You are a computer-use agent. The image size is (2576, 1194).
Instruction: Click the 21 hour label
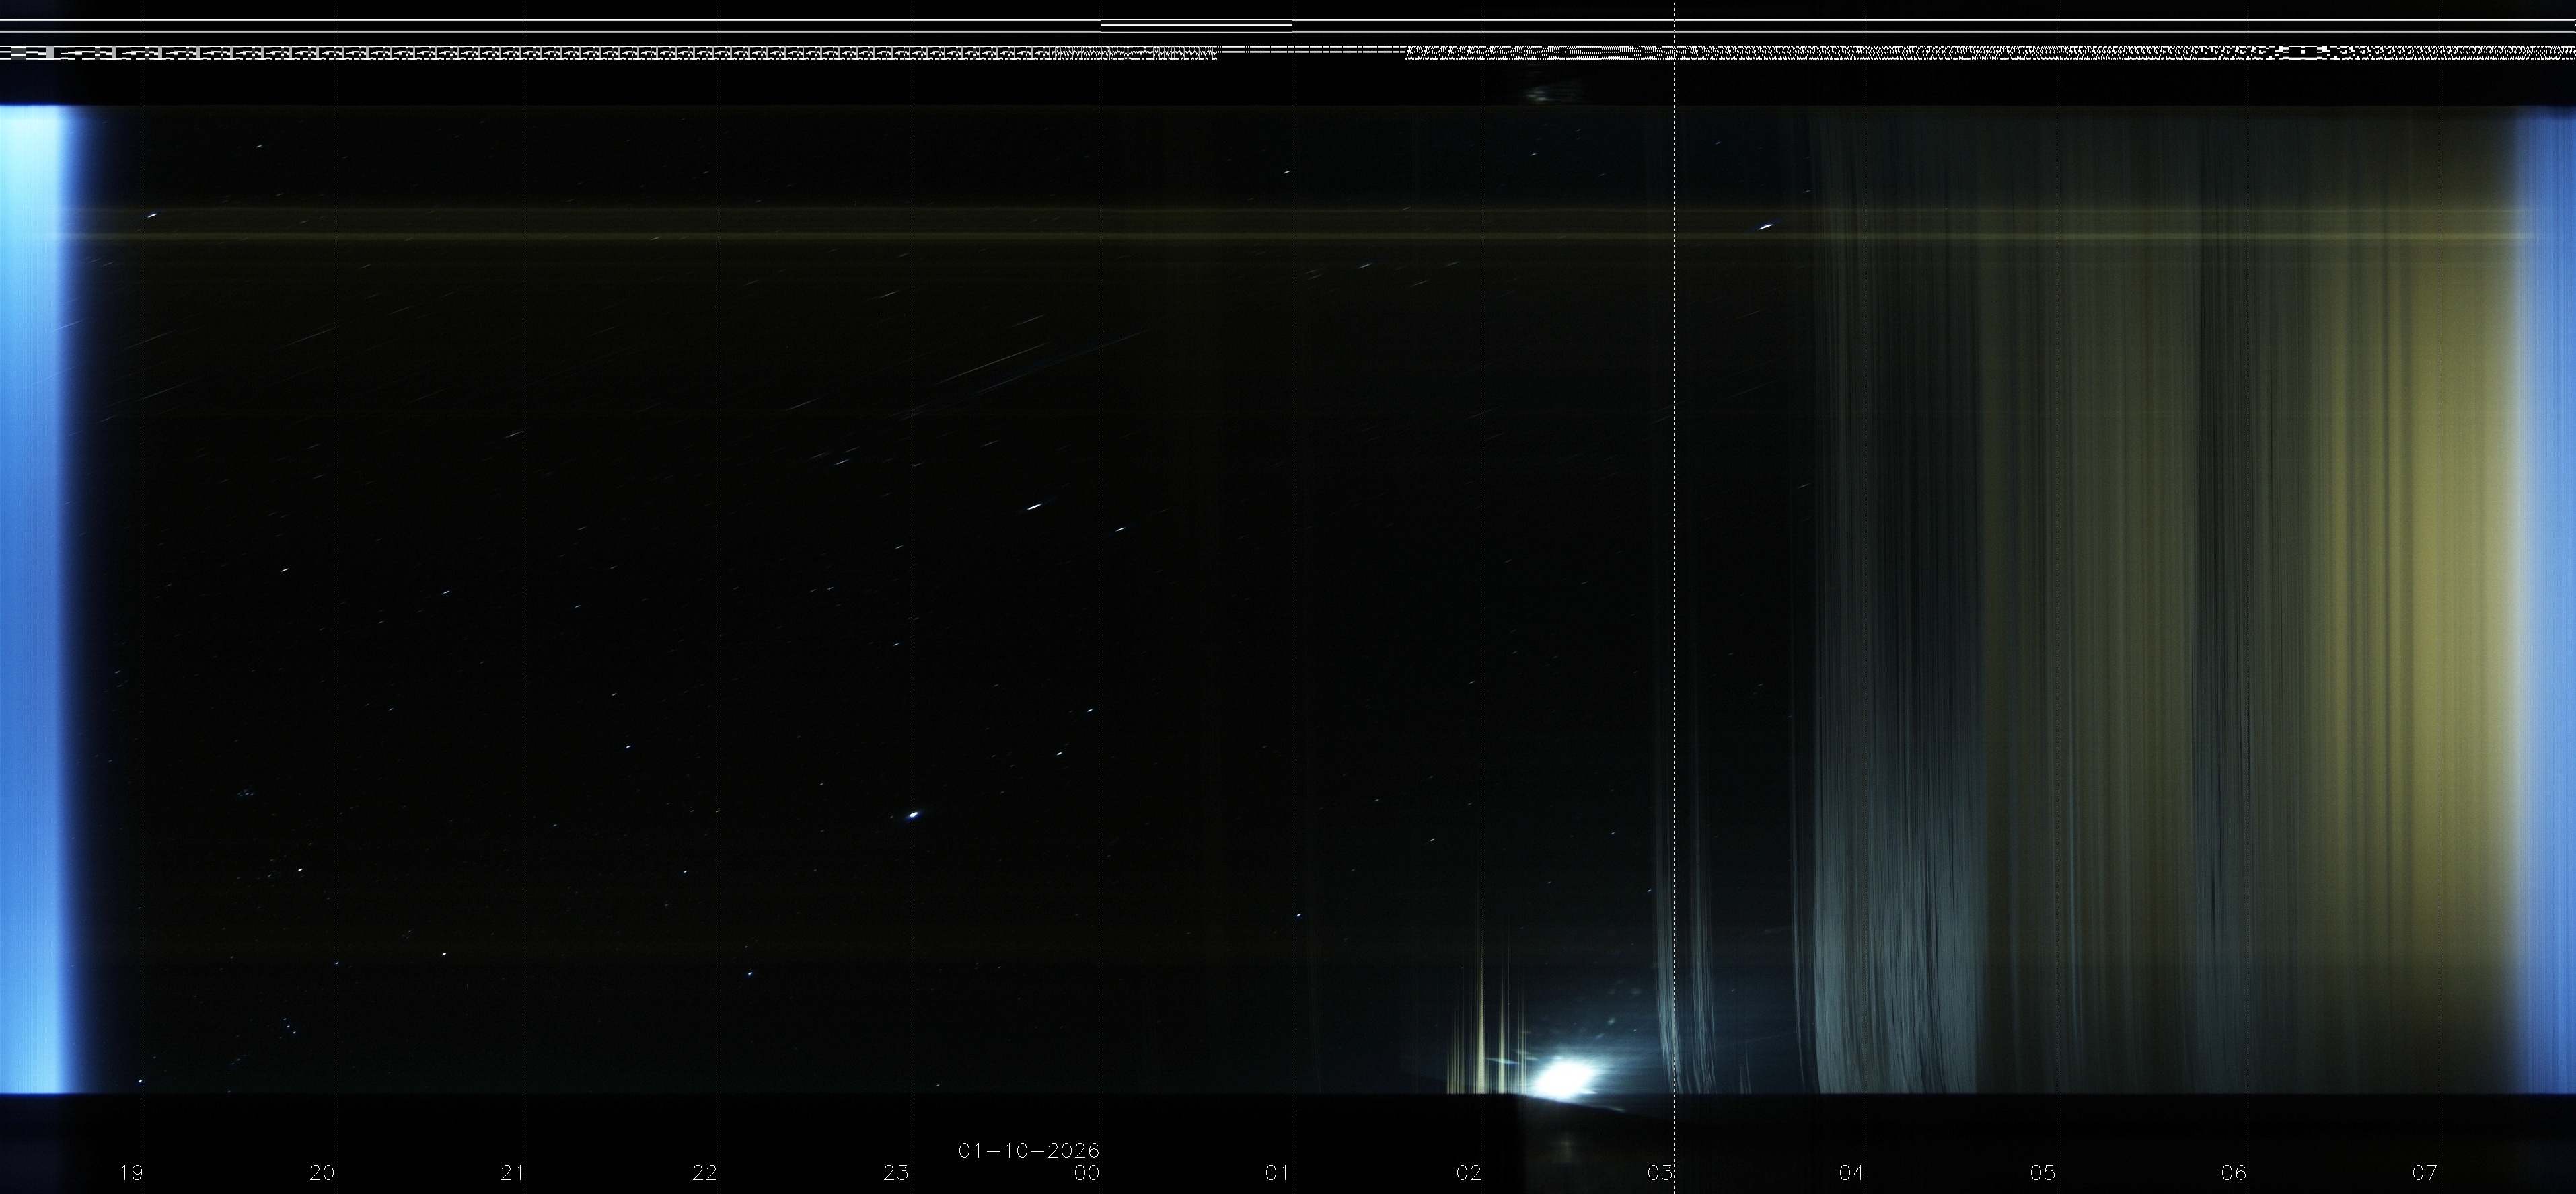(512, 1173)
